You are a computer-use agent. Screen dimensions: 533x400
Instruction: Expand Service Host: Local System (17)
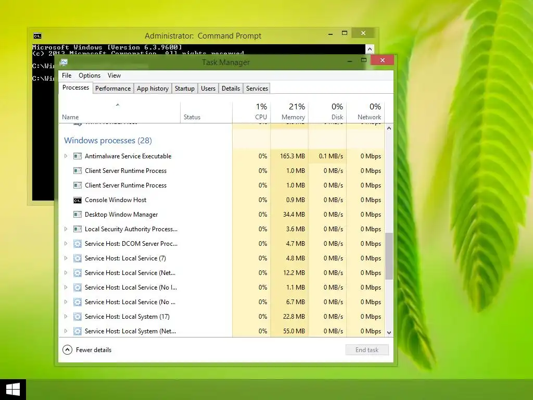(66, 317)
